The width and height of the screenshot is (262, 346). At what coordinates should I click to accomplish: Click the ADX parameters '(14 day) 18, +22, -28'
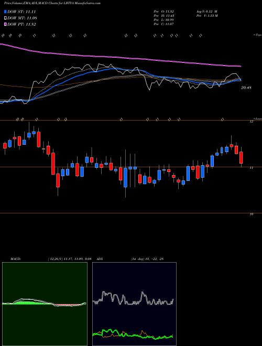[x=147, y=259]
